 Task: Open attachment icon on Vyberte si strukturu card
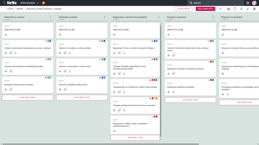70,53
